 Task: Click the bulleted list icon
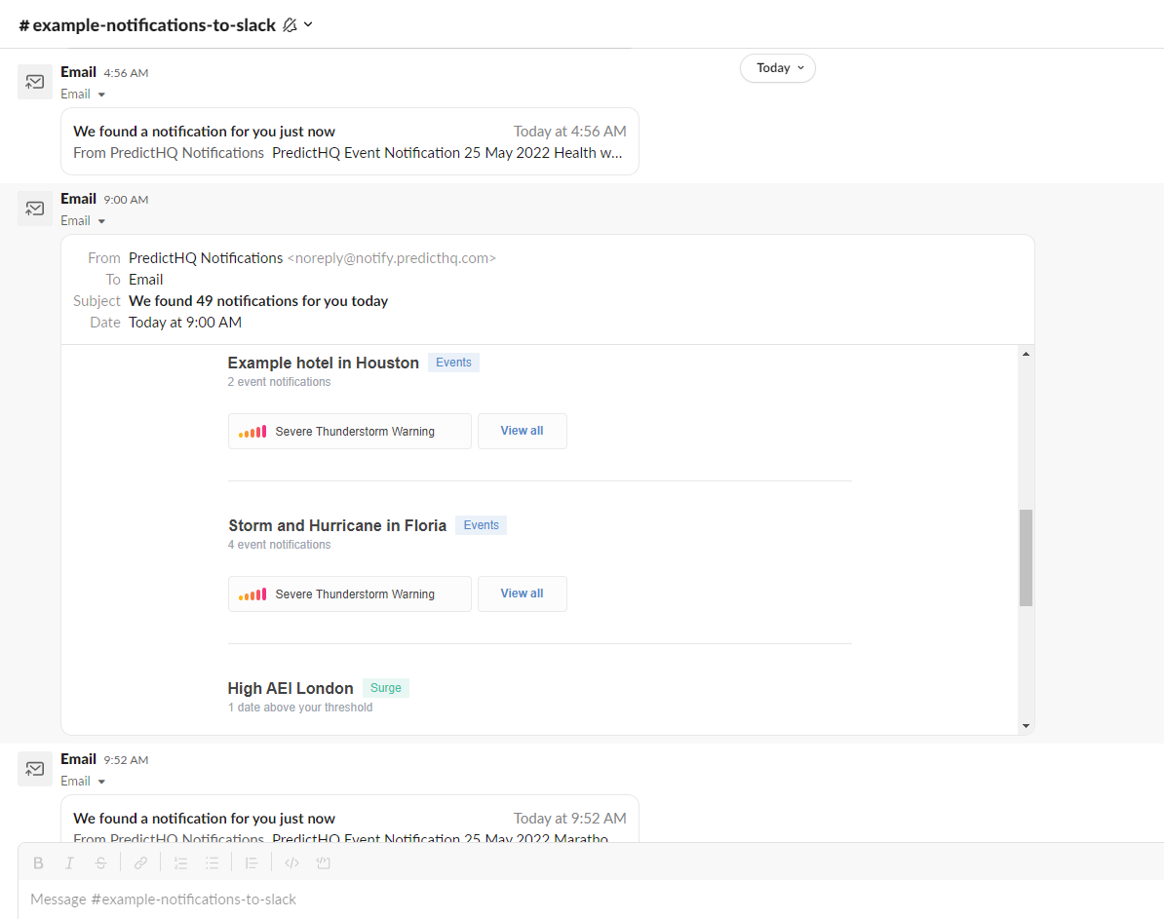pos(213,862)
